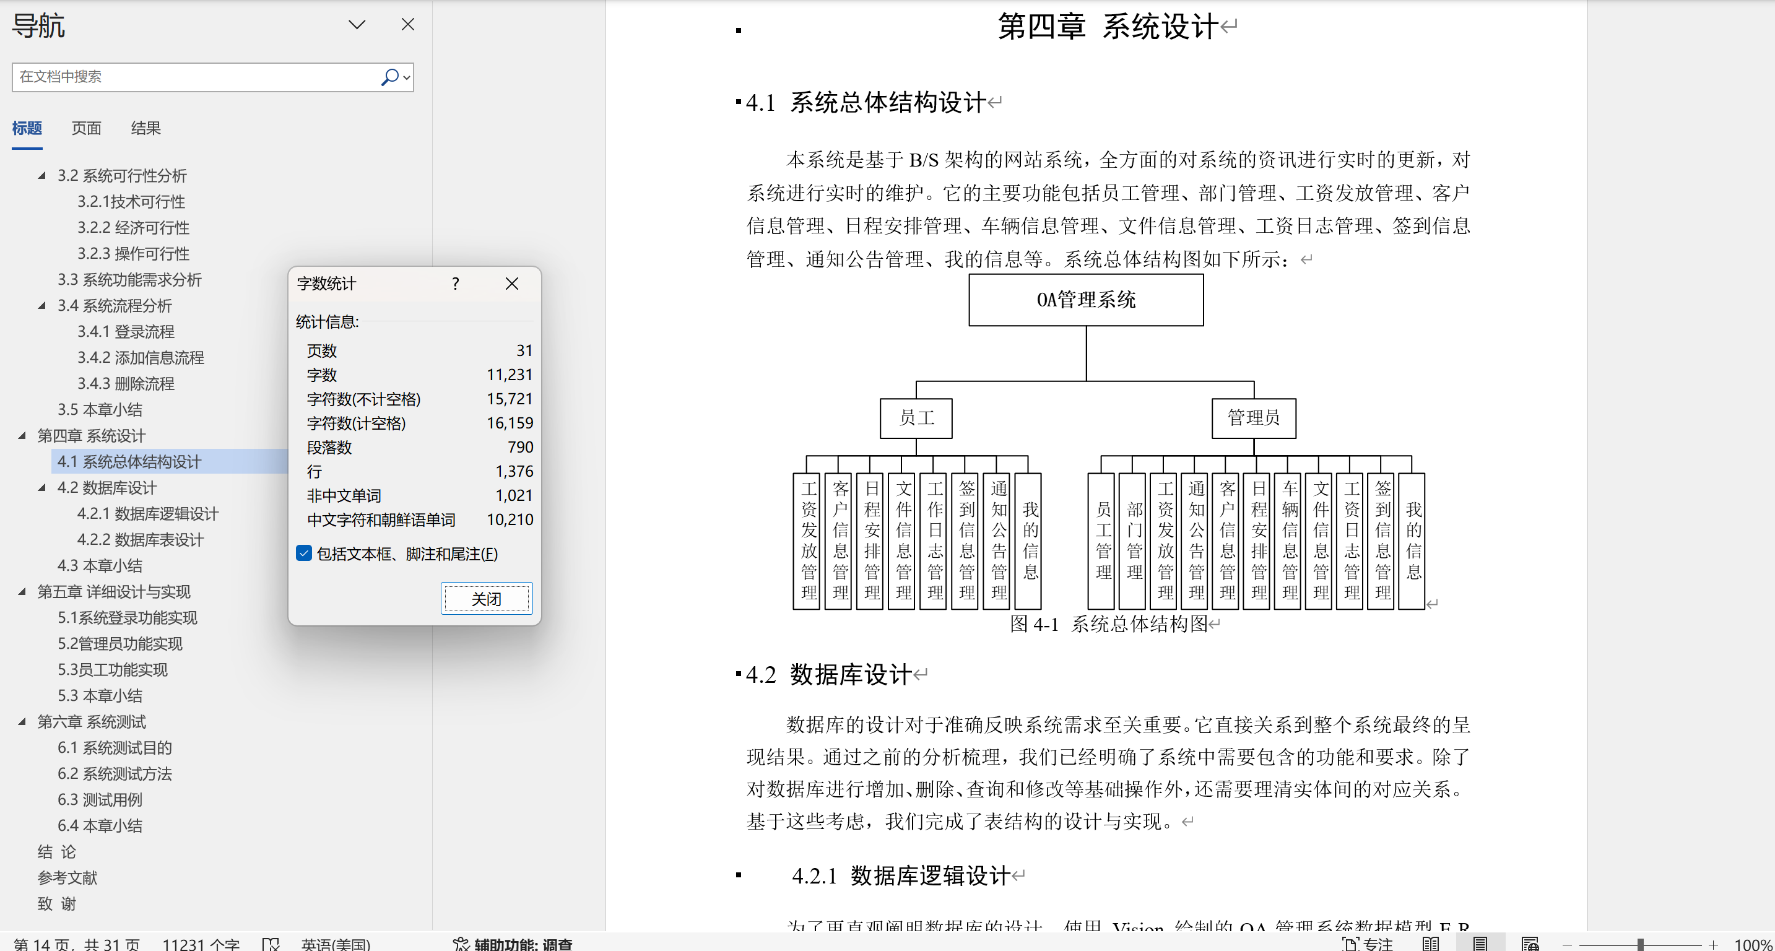Go to heading 参考文献
1775x951 pixels.
(x=67, y=878)
